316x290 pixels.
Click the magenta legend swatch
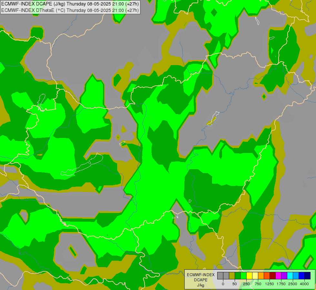[x=279, y=275]
